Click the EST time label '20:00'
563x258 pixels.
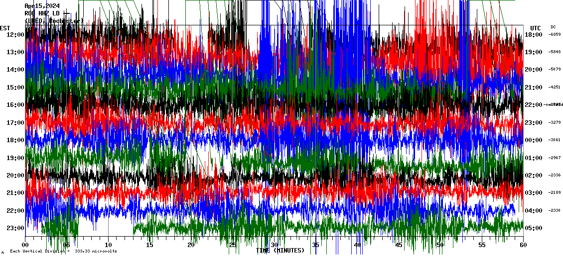tap(15, 175)
